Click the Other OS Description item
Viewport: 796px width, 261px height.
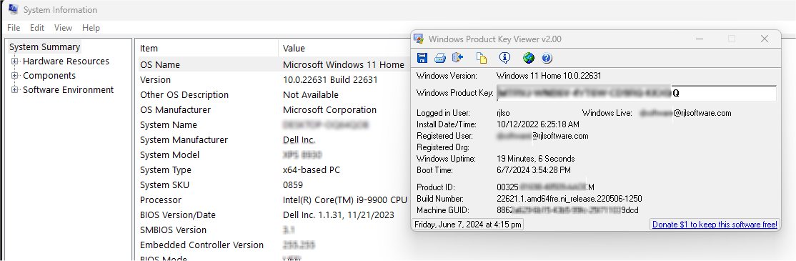point(184,95)
